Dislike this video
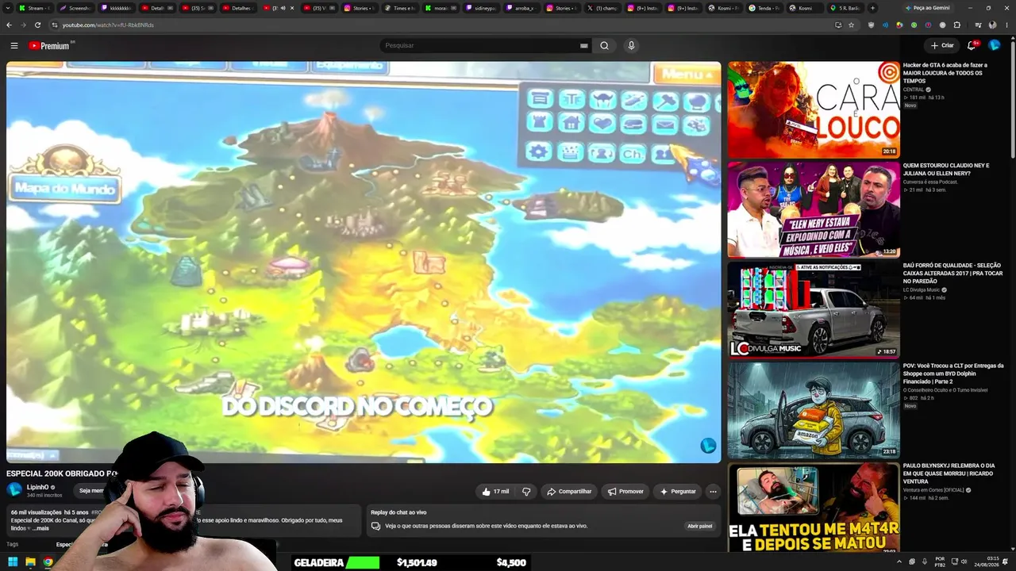This screenshot has height=571, width=1016. (x=526, y=492)
